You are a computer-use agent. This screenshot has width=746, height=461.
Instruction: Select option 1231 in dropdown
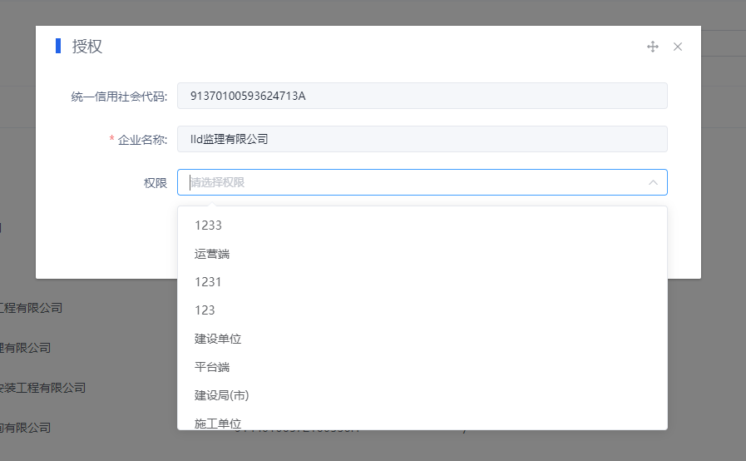[x=422, y=282]
